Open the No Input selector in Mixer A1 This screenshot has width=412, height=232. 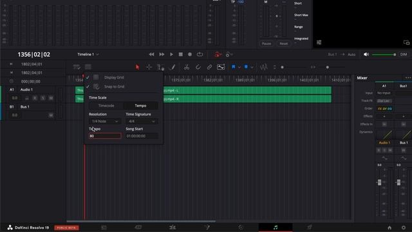384,93
